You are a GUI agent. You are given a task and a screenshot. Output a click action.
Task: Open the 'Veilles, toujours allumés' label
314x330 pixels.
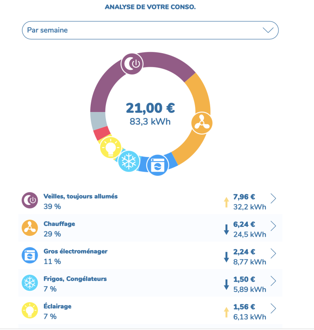pyautogui.click(x=81, y=196)
